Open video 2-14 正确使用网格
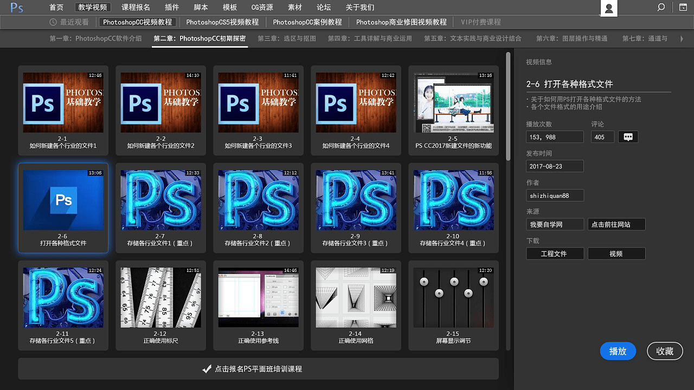The height and width of the screenshot is (390, 694). [x=356, y=305]
